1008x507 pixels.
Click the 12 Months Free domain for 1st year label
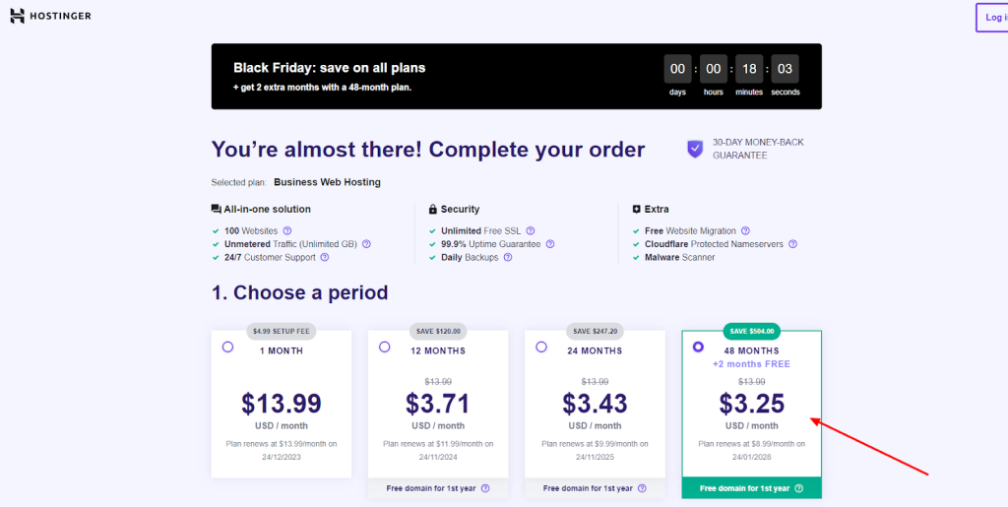tap(431, 488)
